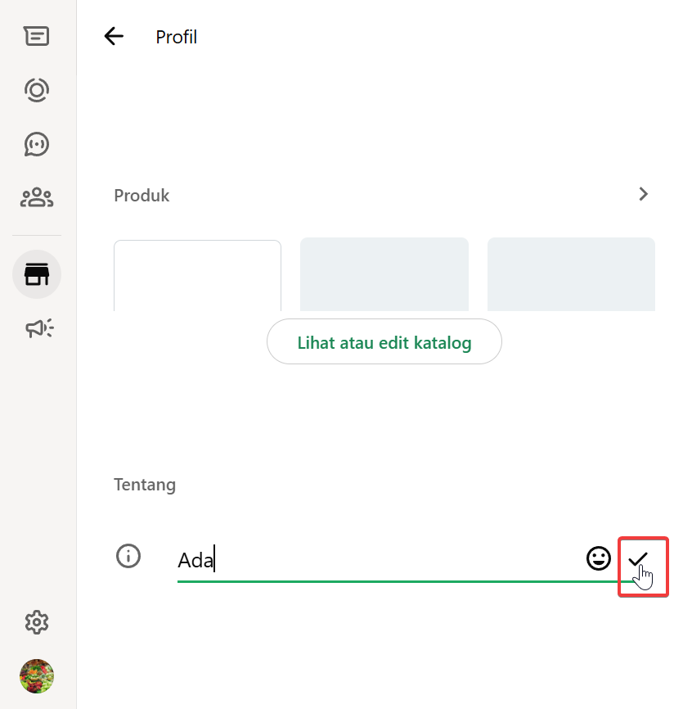692x709 pixels.
Task: Click the info icon beside About text
Action: click(x=128, y=556)
